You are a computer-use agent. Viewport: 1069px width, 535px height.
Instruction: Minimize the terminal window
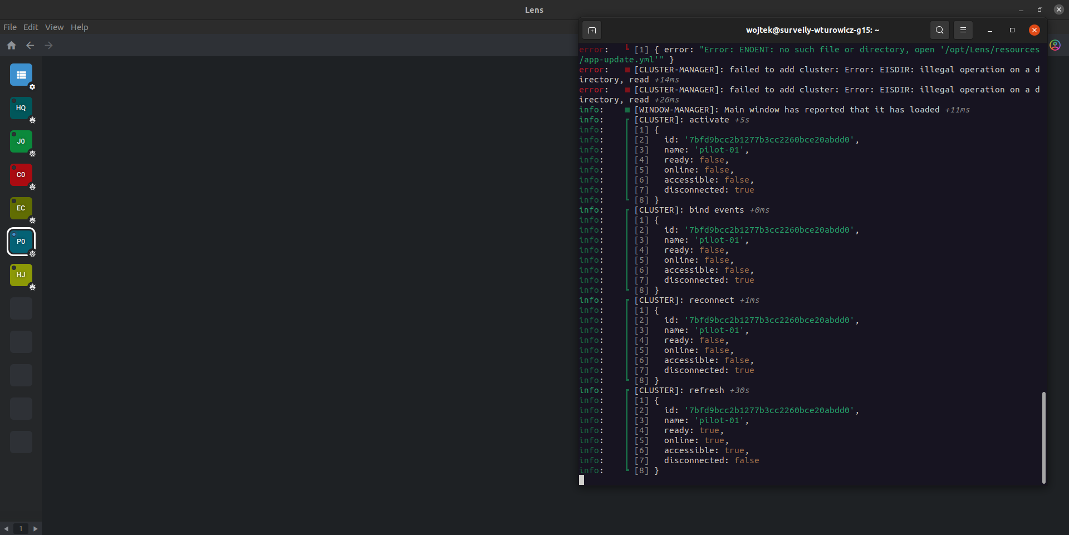tap(990, 30)
